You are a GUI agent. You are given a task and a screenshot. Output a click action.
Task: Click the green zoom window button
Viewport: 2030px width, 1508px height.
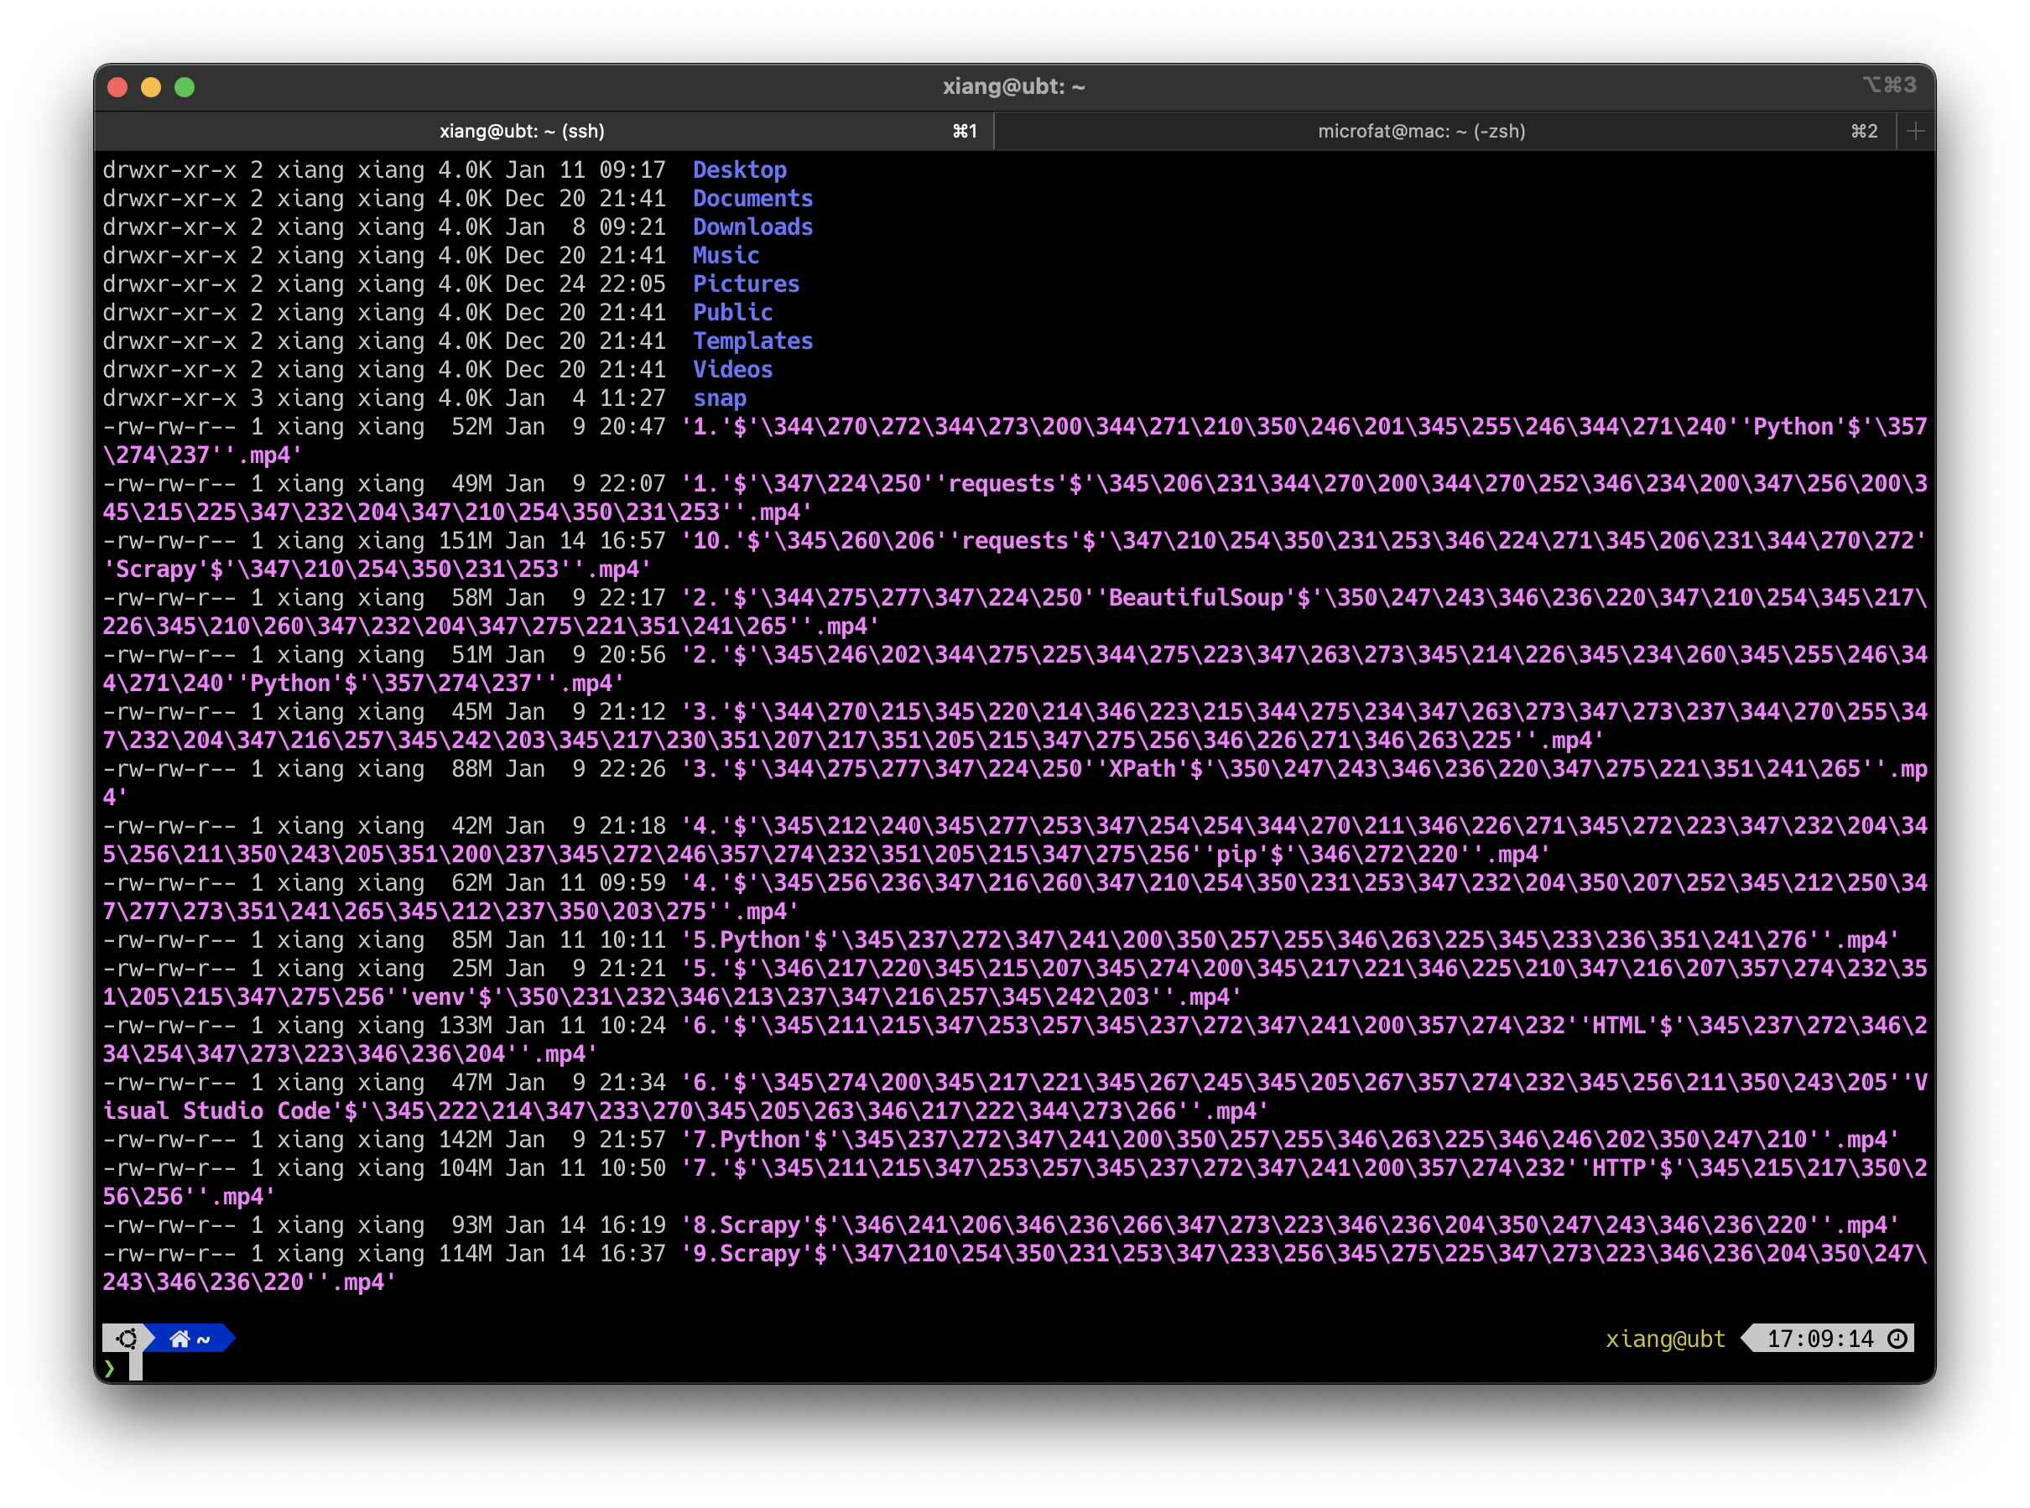(x=185, y=86)
